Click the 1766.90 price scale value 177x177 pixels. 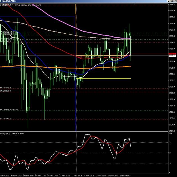click(x=172, y=24)
